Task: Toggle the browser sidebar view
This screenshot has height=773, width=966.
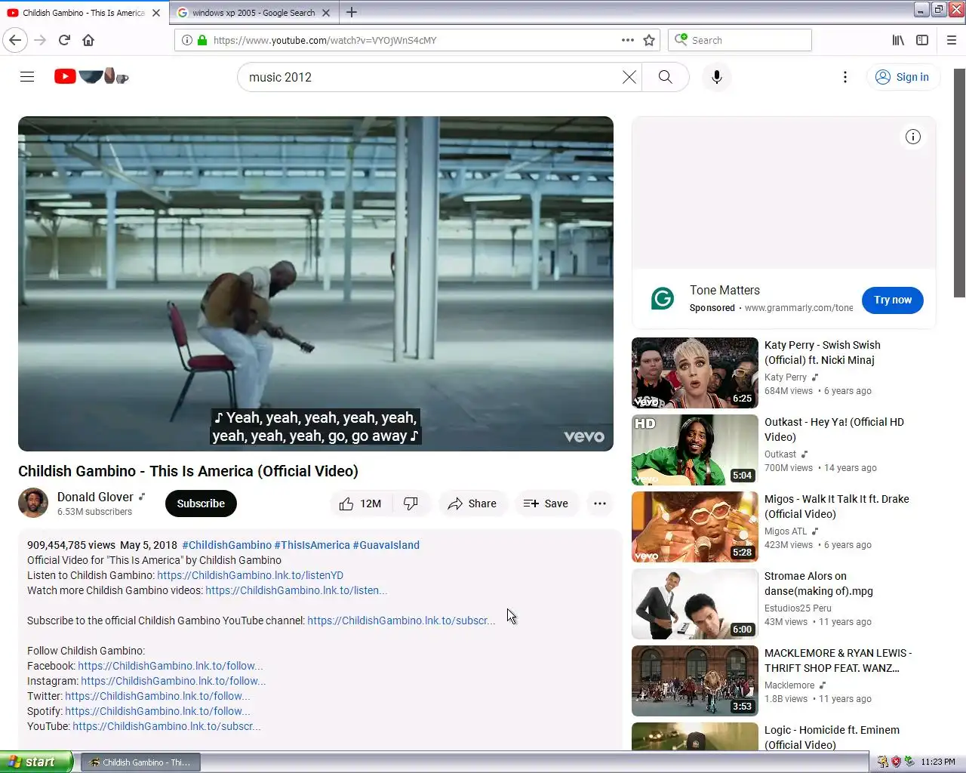Action: click(922, 40)
